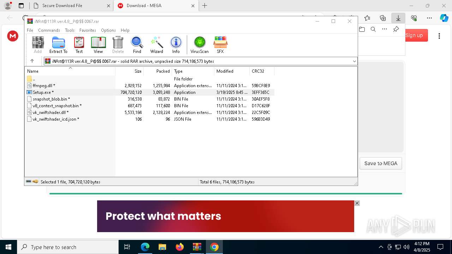452x254 pixels.
Task: Open the Favorites menu
Action: (x=88, y=30)
